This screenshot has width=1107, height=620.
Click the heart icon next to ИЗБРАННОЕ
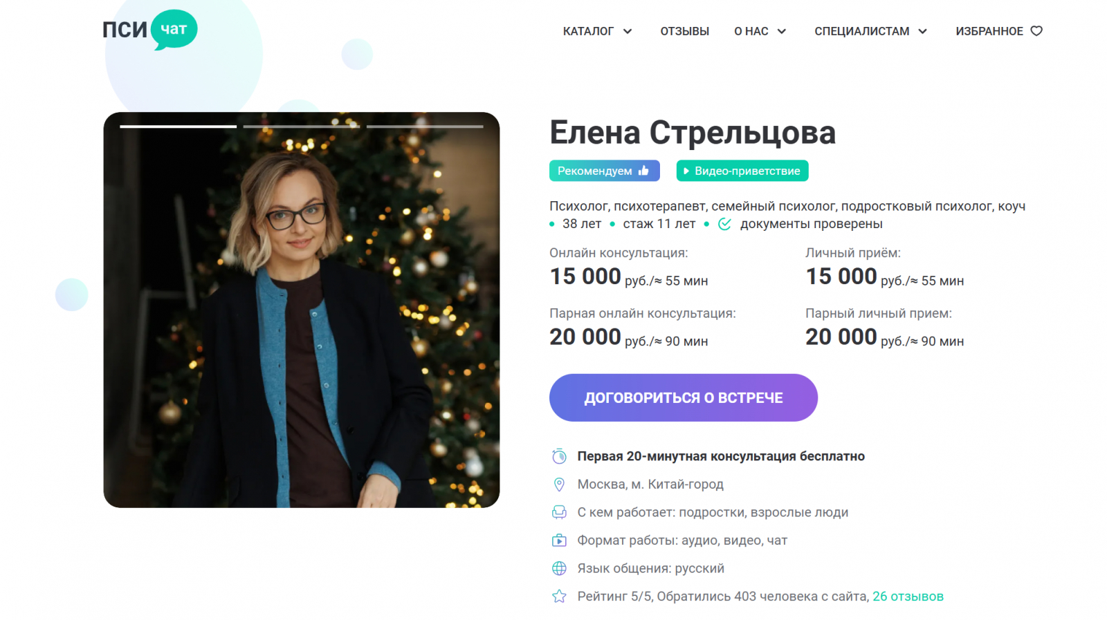click(x=1036, y=31)
